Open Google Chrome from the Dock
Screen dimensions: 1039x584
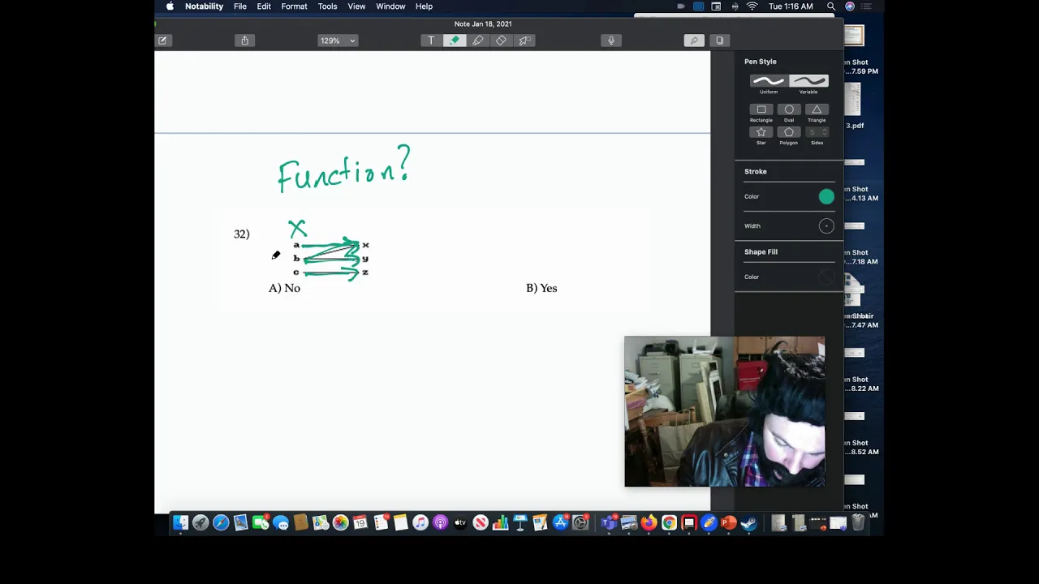coord(669,523)
